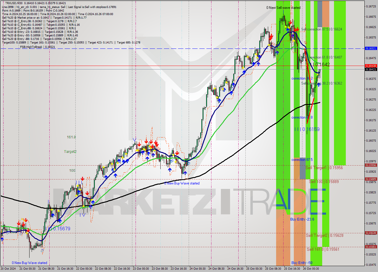This screenshot has height=272, width=378.
Task: Click 'FSB-HighToBreak | 0.16521' label
Action: [x=37, y=47]
